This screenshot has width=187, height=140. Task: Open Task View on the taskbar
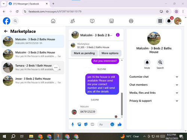[x=22, y=136]
